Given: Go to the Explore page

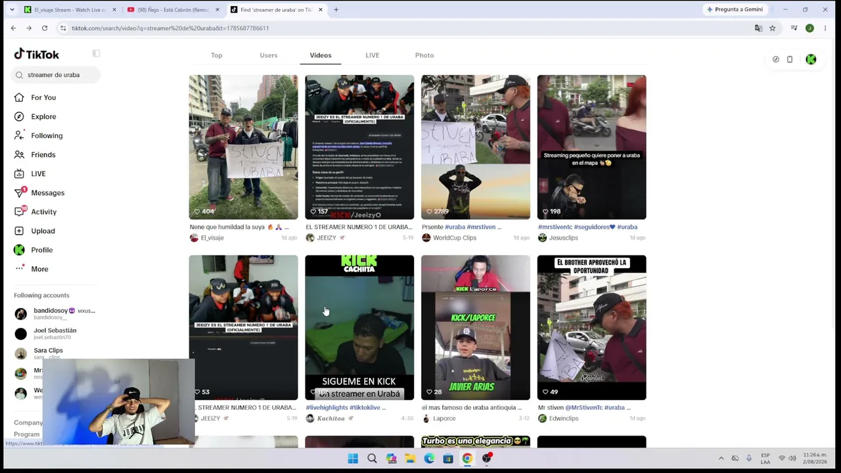Looking at the screenshot, I should point(43,116).
